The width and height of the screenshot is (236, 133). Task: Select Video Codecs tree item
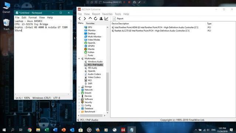[94, 77]
